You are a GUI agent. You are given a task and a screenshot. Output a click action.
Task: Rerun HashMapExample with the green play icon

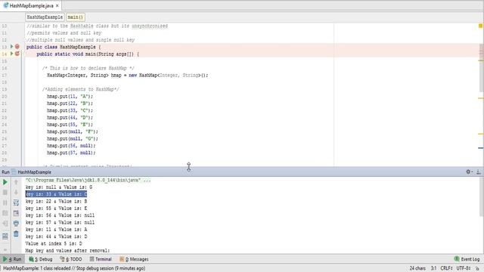tap(5, 182)
